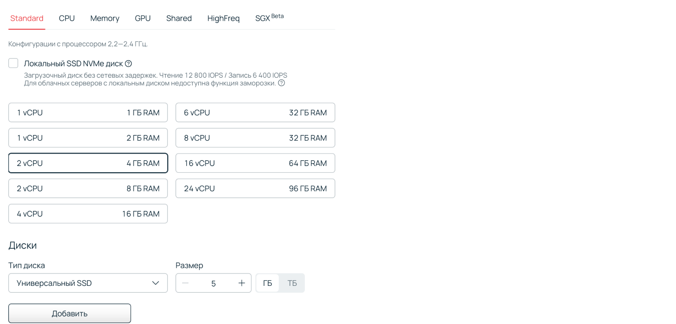Click the disk size input field
The image size is (676, 324).
click(x=213, y=283)
